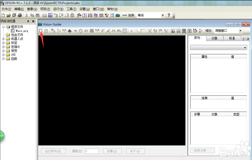Screen dimensions: 252x160
Task: Open the 运行(R) menu
Action: click(58, 9)
